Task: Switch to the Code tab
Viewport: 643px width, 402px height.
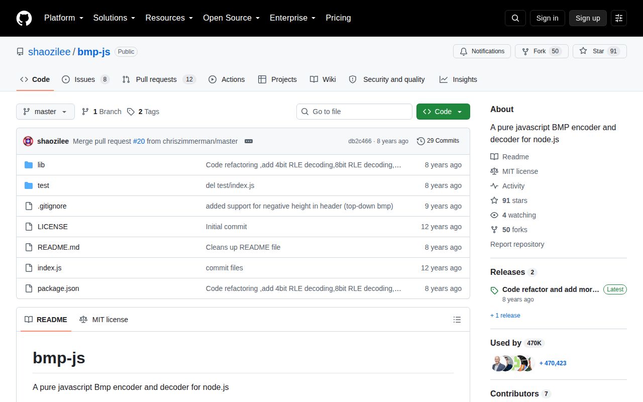Action: point(35,79)
